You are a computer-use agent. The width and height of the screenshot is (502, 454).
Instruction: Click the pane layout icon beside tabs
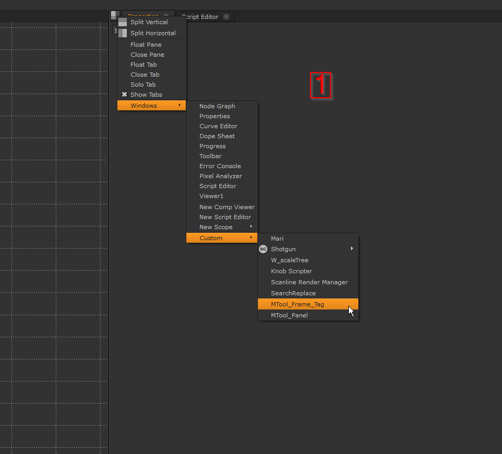[x=114, y=15]
